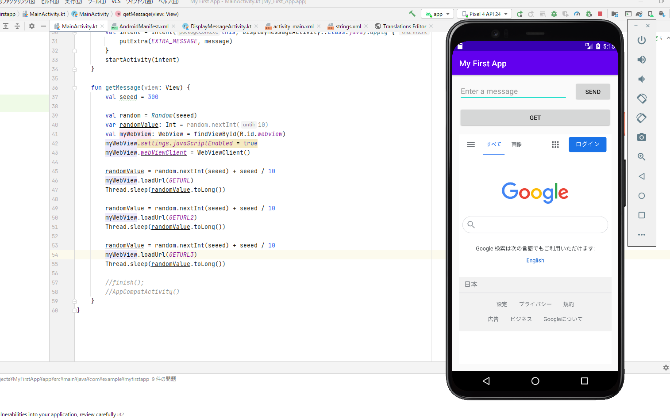Tap phone navigation bar Recents button
Screen dimensions: 670x418
pyautogui.click(x=584, y=381)
